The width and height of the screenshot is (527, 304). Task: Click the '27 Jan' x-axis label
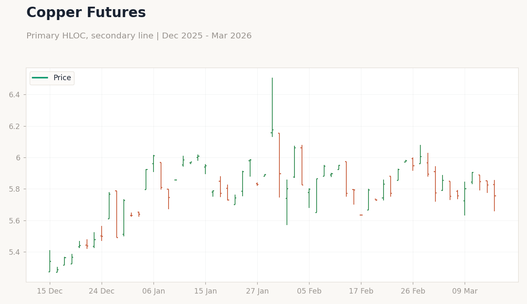coord(257,291)
